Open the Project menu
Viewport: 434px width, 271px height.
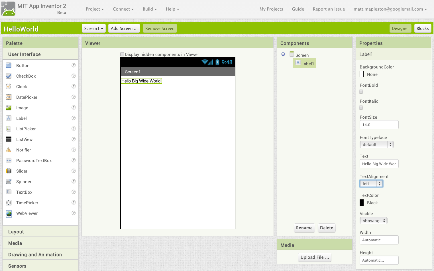pyautogui.click(x=95, y=9)
